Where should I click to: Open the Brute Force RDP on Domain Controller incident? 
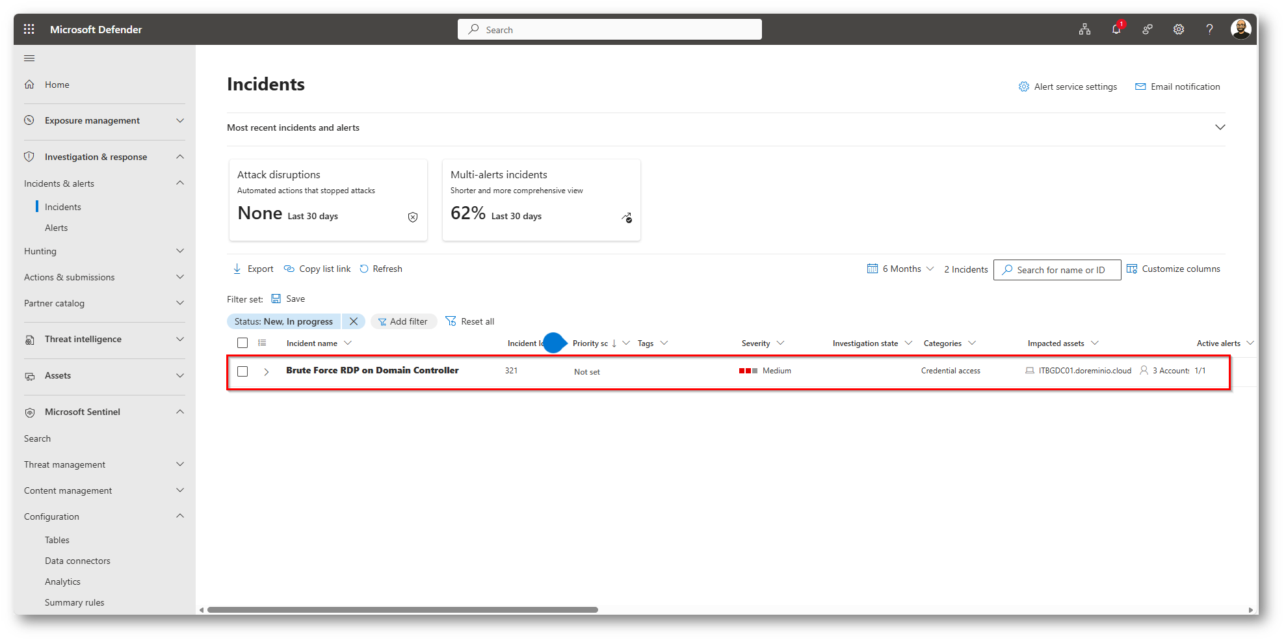pyautogui.click(x=373, y=370)
